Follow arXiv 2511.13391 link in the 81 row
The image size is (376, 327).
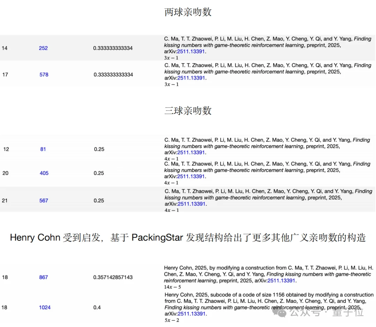191,152
